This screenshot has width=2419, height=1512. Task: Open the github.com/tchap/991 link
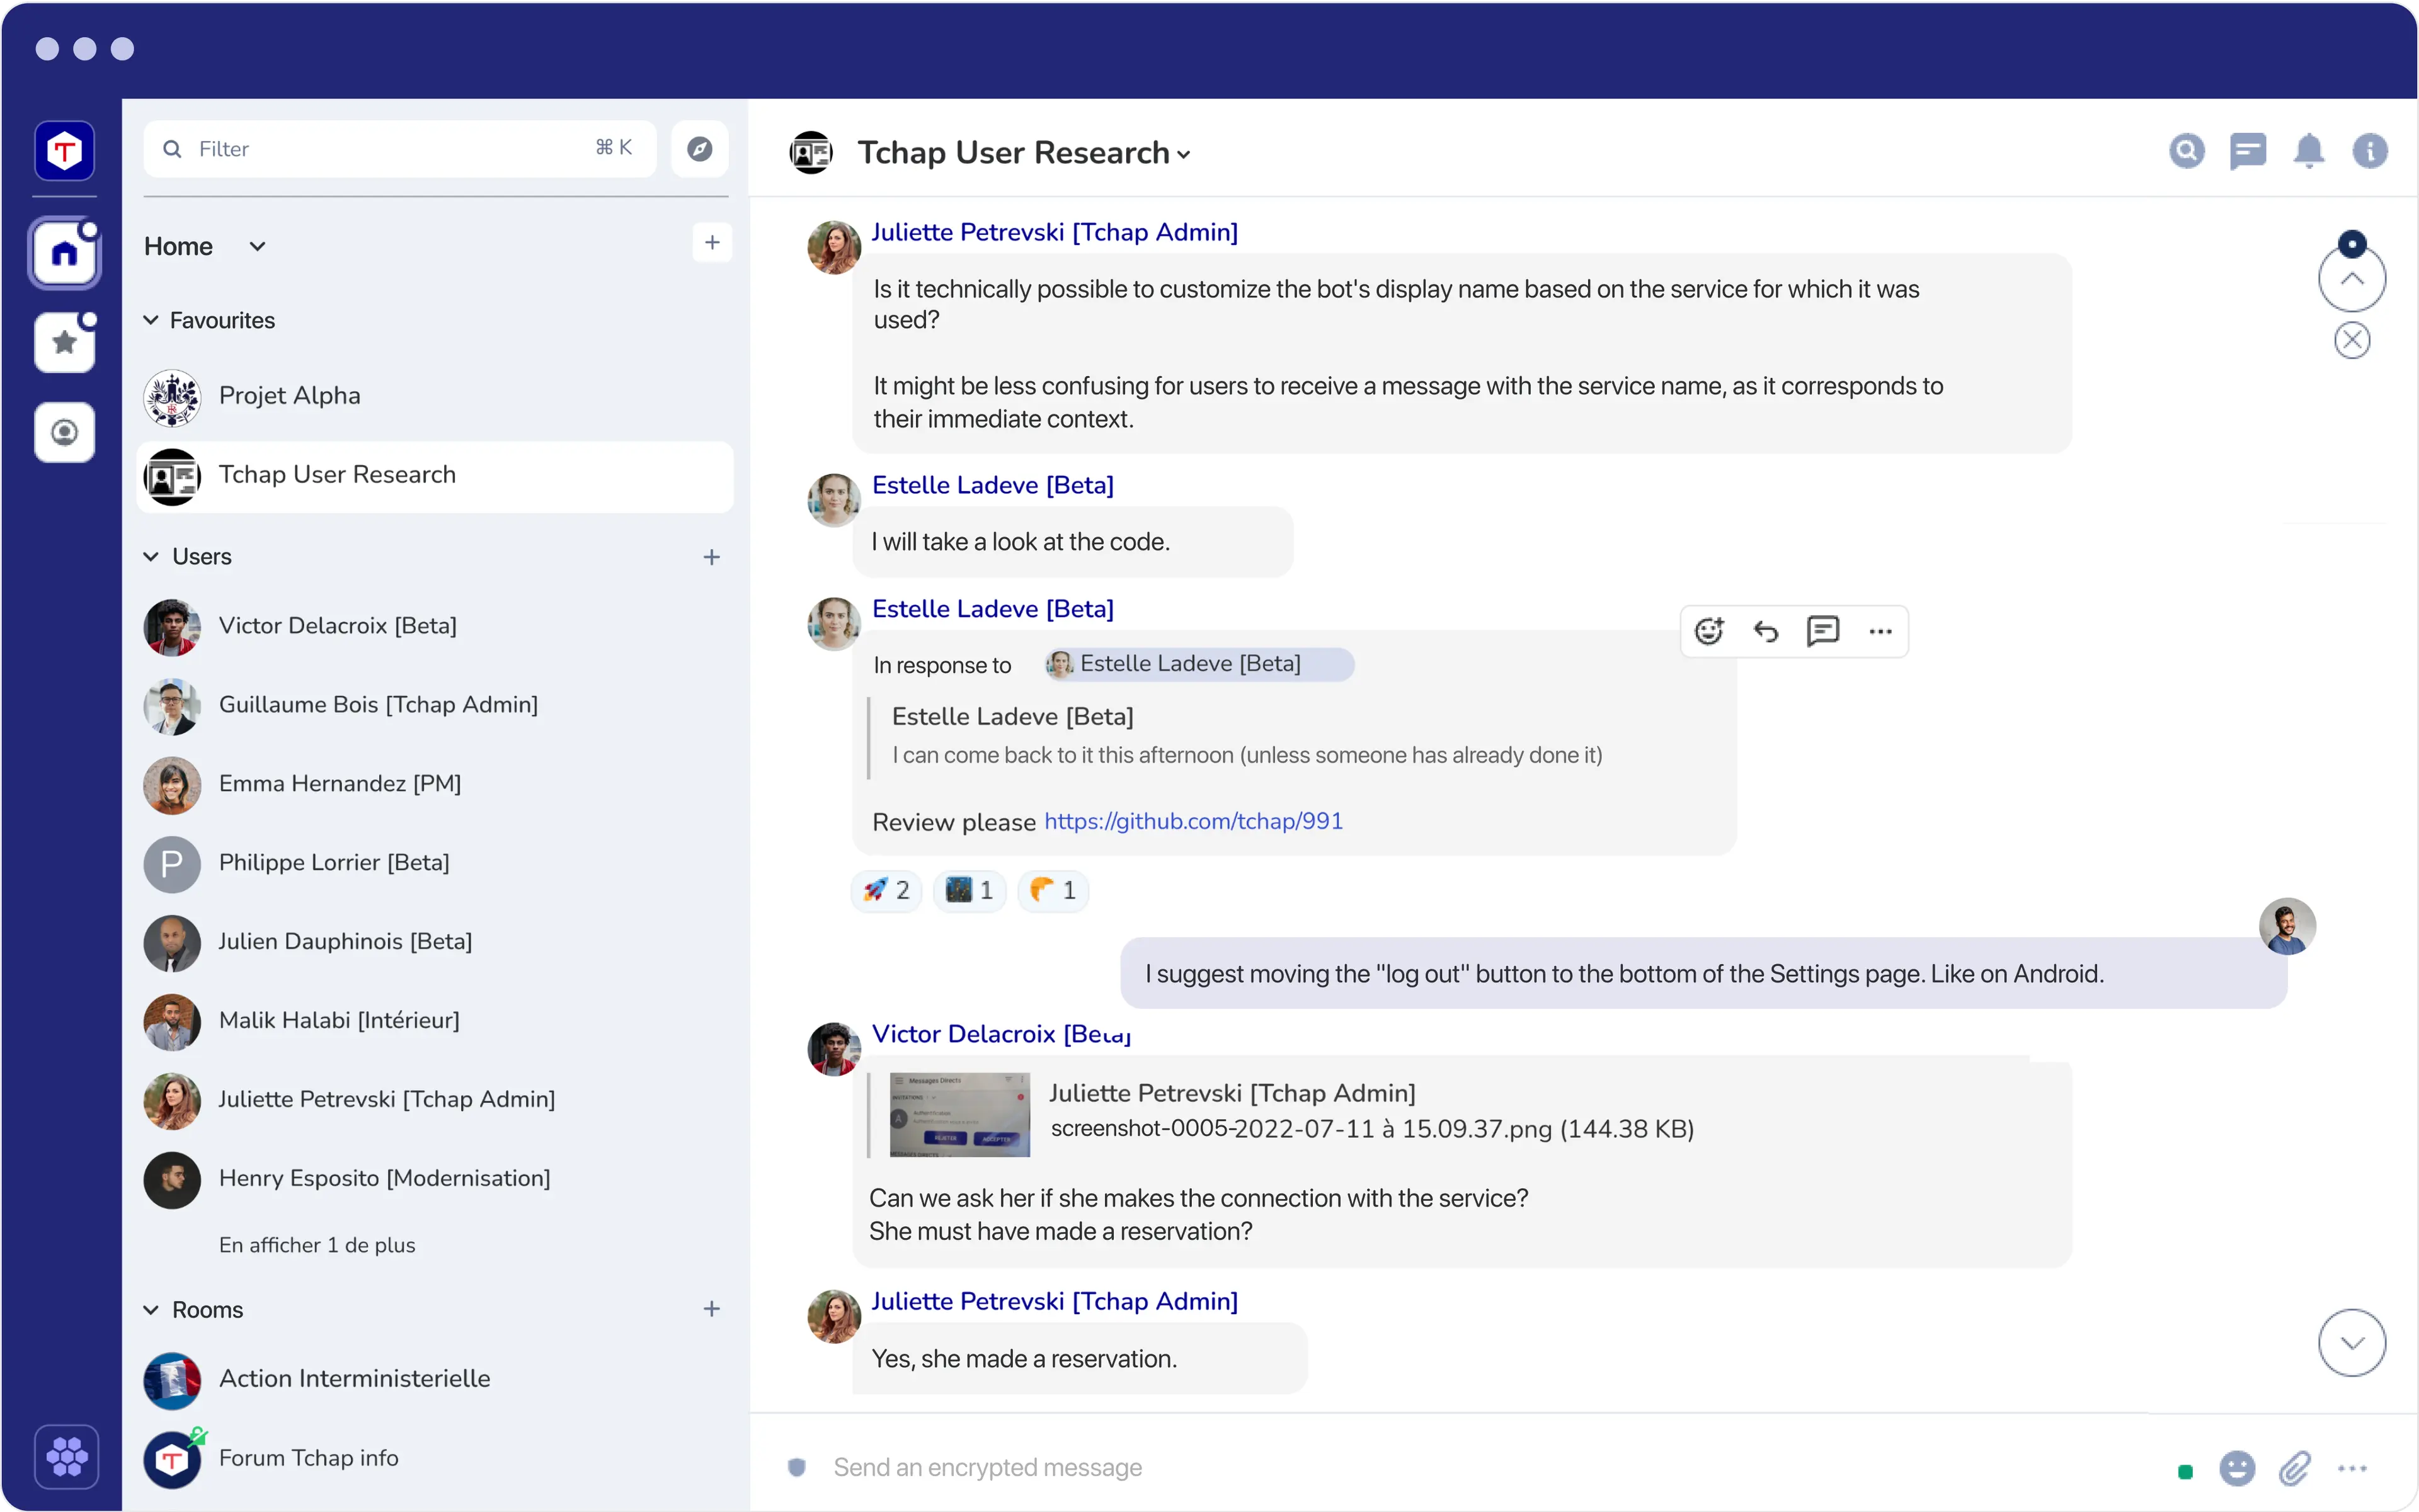(1192, 821)
